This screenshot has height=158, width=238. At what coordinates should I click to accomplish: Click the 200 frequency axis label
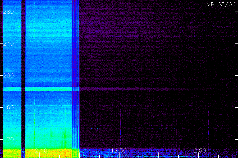point(8,76)
